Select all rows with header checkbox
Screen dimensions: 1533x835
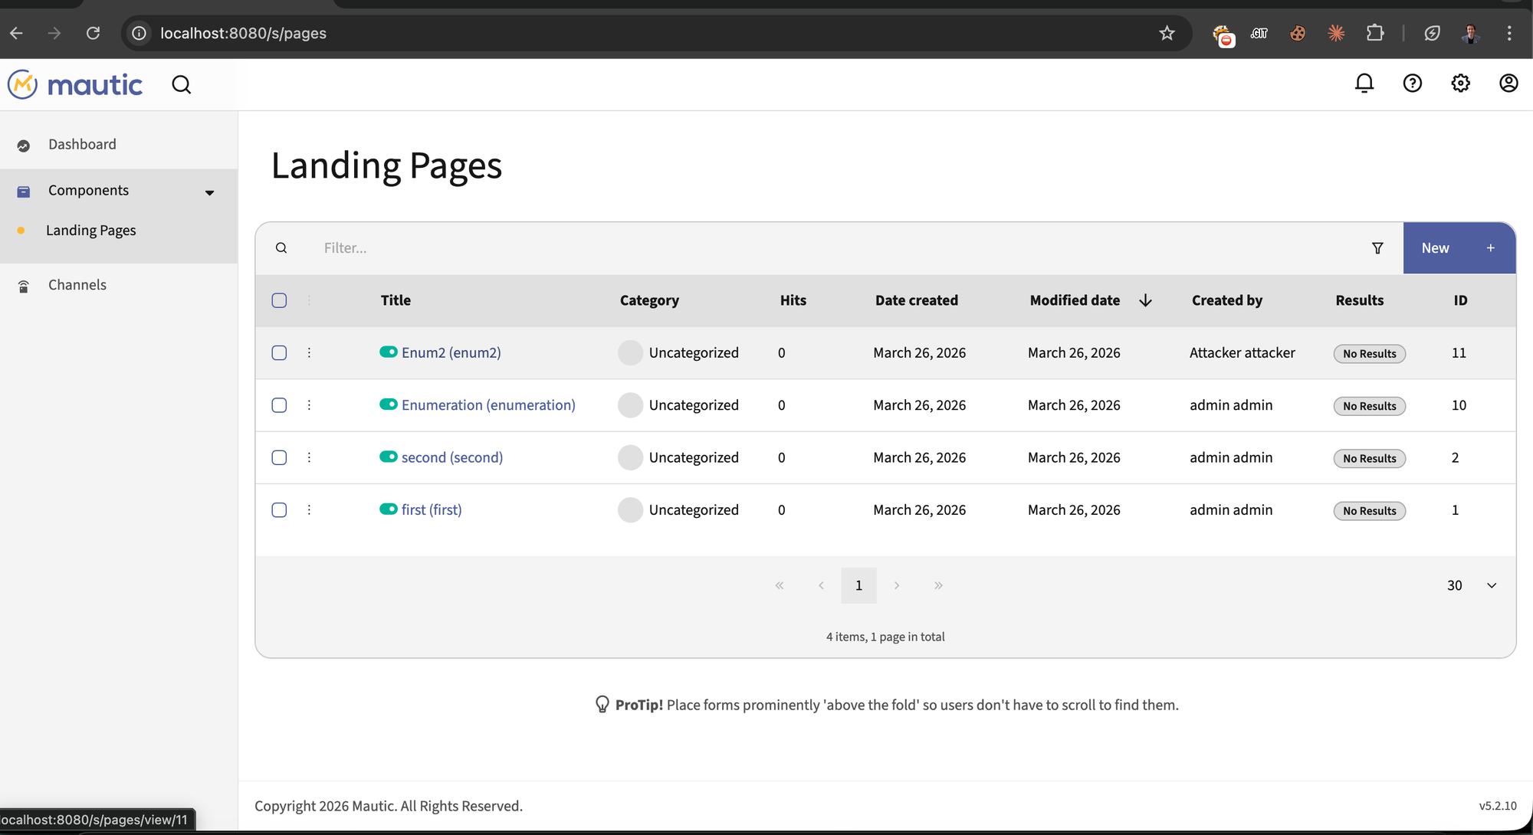click(x=279, y=300)
